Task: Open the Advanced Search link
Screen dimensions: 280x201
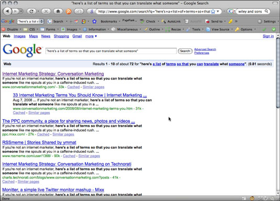Action: pyautogui.click(x=205, y=49)
